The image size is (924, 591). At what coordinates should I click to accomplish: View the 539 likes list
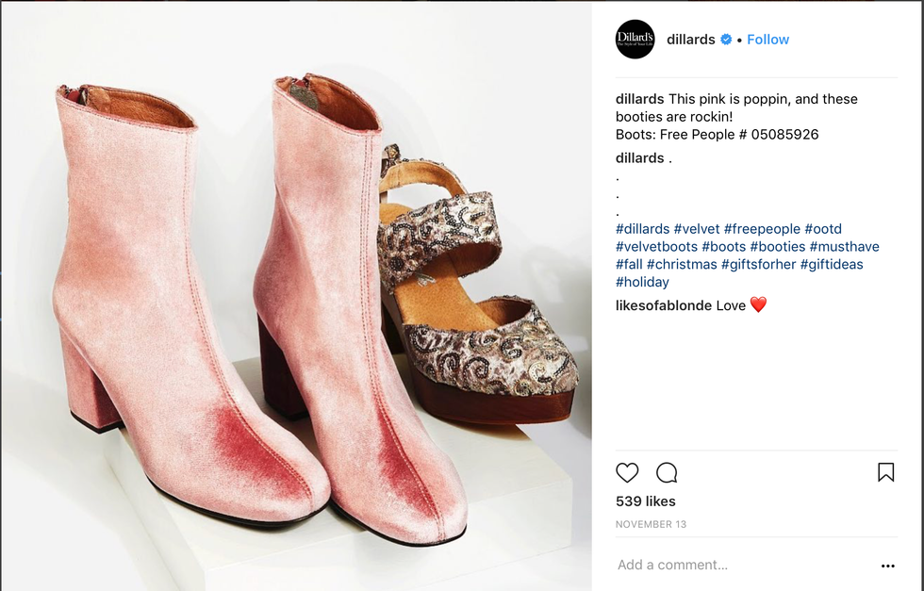[646, 501]
